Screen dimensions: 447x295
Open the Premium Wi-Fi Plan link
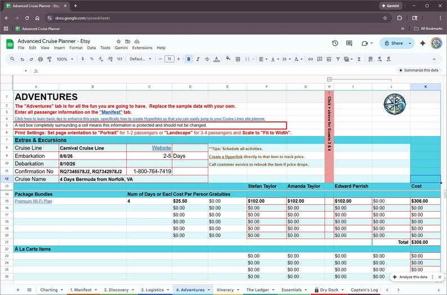click(33, 201)
